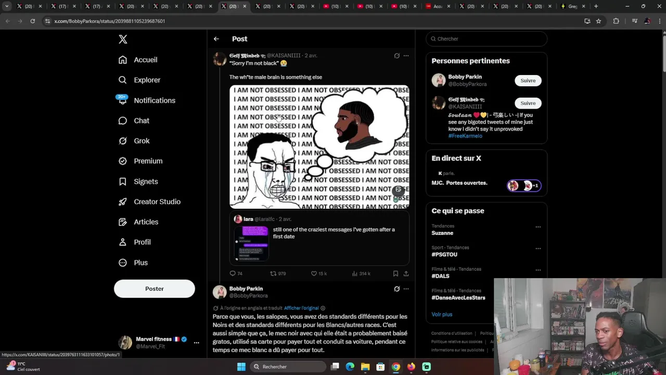Bookmark the KAISANIIII post

click(395, 273)
